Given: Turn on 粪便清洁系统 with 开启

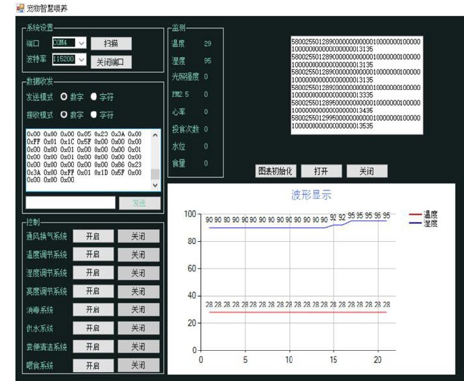Looking at the screenshot, I should click(93, 346).
